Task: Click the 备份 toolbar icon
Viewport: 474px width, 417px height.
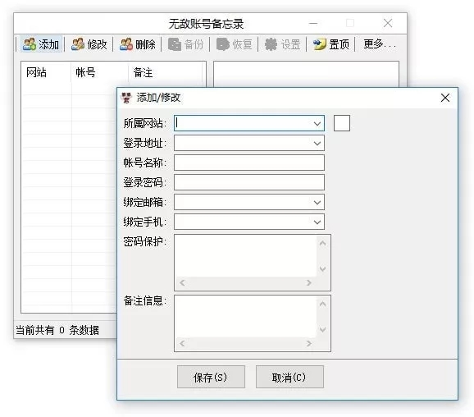Action: (x=175, y=44)
